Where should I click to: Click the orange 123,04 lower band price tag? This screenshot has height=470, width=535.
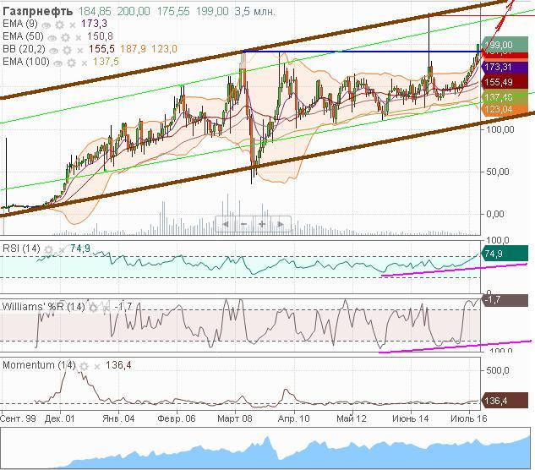(505, 109)
